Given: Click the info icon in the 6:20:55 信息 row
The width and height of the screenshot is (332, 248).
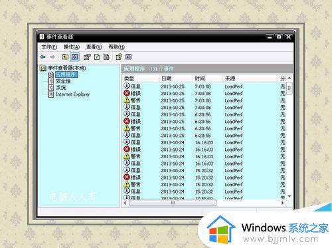Looking at the screenshot, I should coord(127,135).
